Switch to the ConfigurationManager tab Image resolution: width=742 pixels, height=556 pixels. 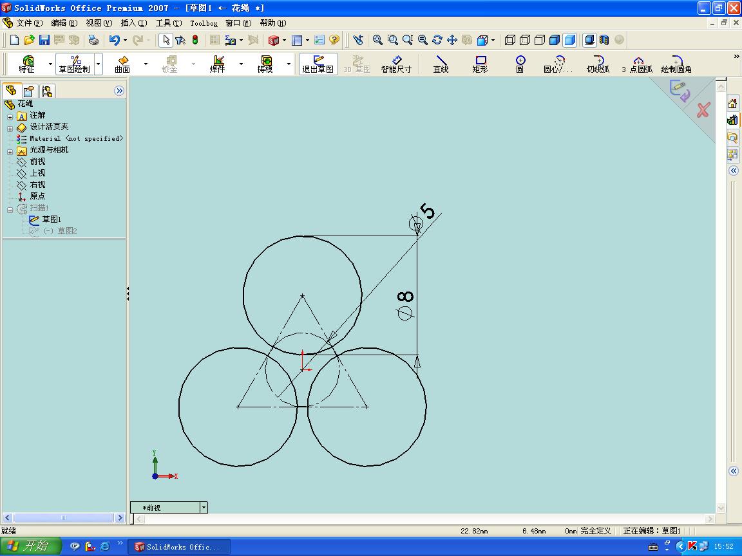[x=47, y=91]
